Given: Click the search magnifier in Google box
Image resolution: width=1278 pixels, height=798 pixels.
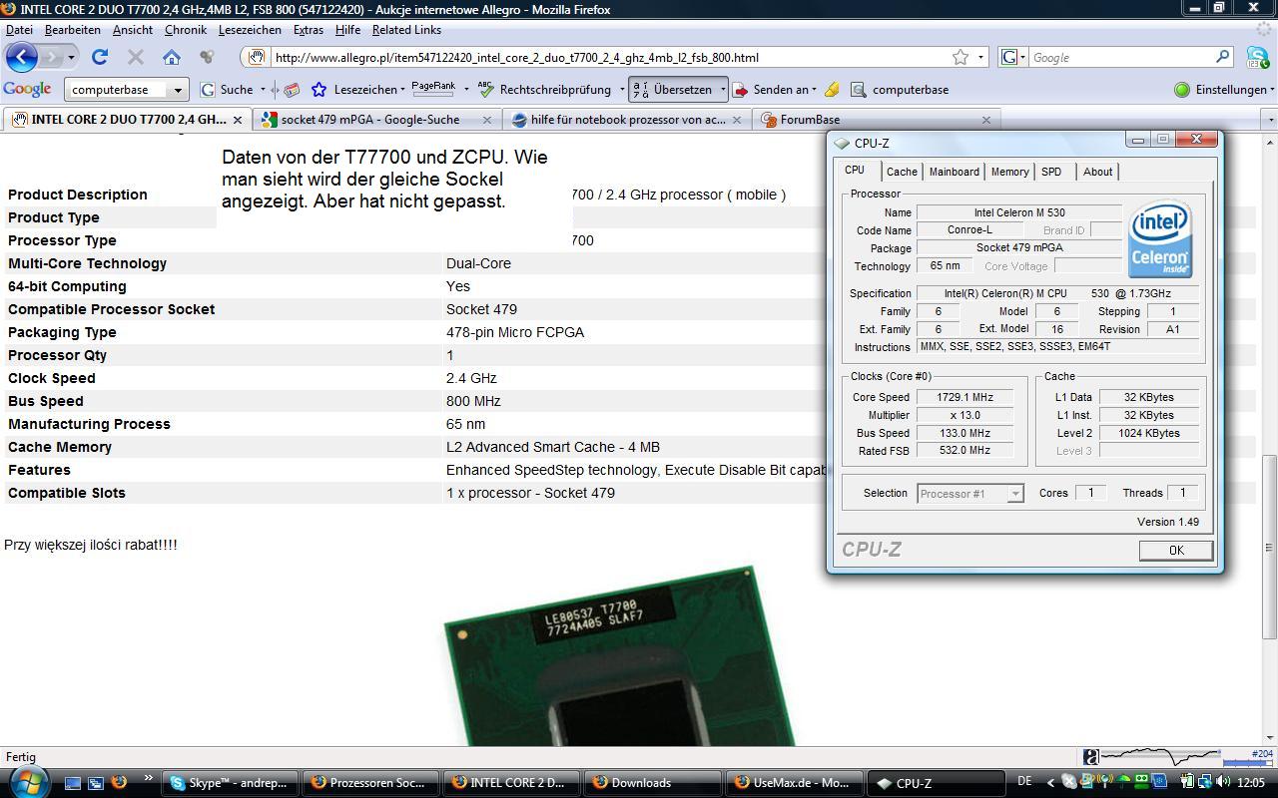Looking at the screenshot, I should tap(1223, 57).
